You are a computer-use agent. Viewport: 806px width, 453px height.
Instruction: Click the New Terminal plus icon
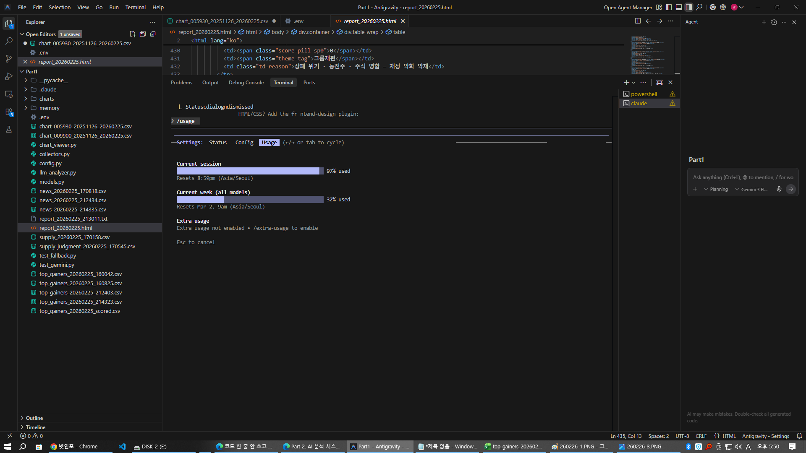626,83
